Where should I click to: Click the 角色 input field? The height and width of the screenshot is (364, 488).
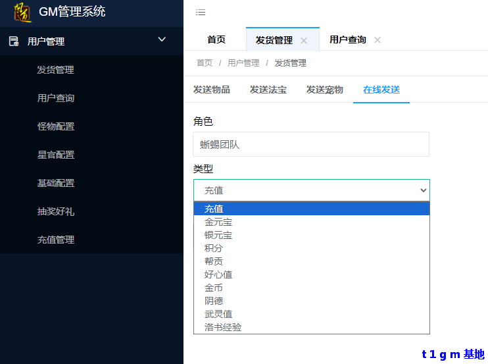pos(311,144)
